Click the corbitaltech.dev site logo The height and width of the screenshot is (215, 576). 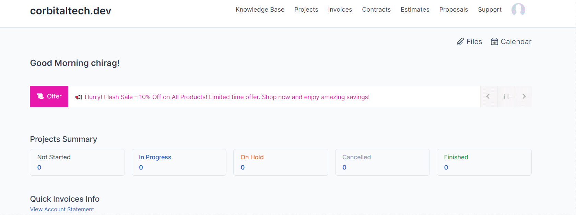71,11
